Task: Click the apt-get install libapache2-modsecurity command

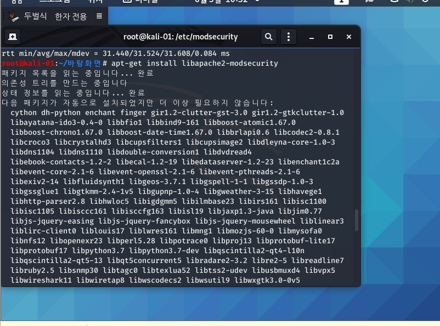Action: (x=194, y=64)
